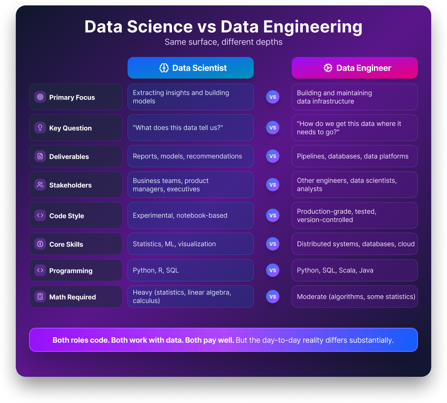Click the "Data Science vs Data Engineering" title

(223, 27)
